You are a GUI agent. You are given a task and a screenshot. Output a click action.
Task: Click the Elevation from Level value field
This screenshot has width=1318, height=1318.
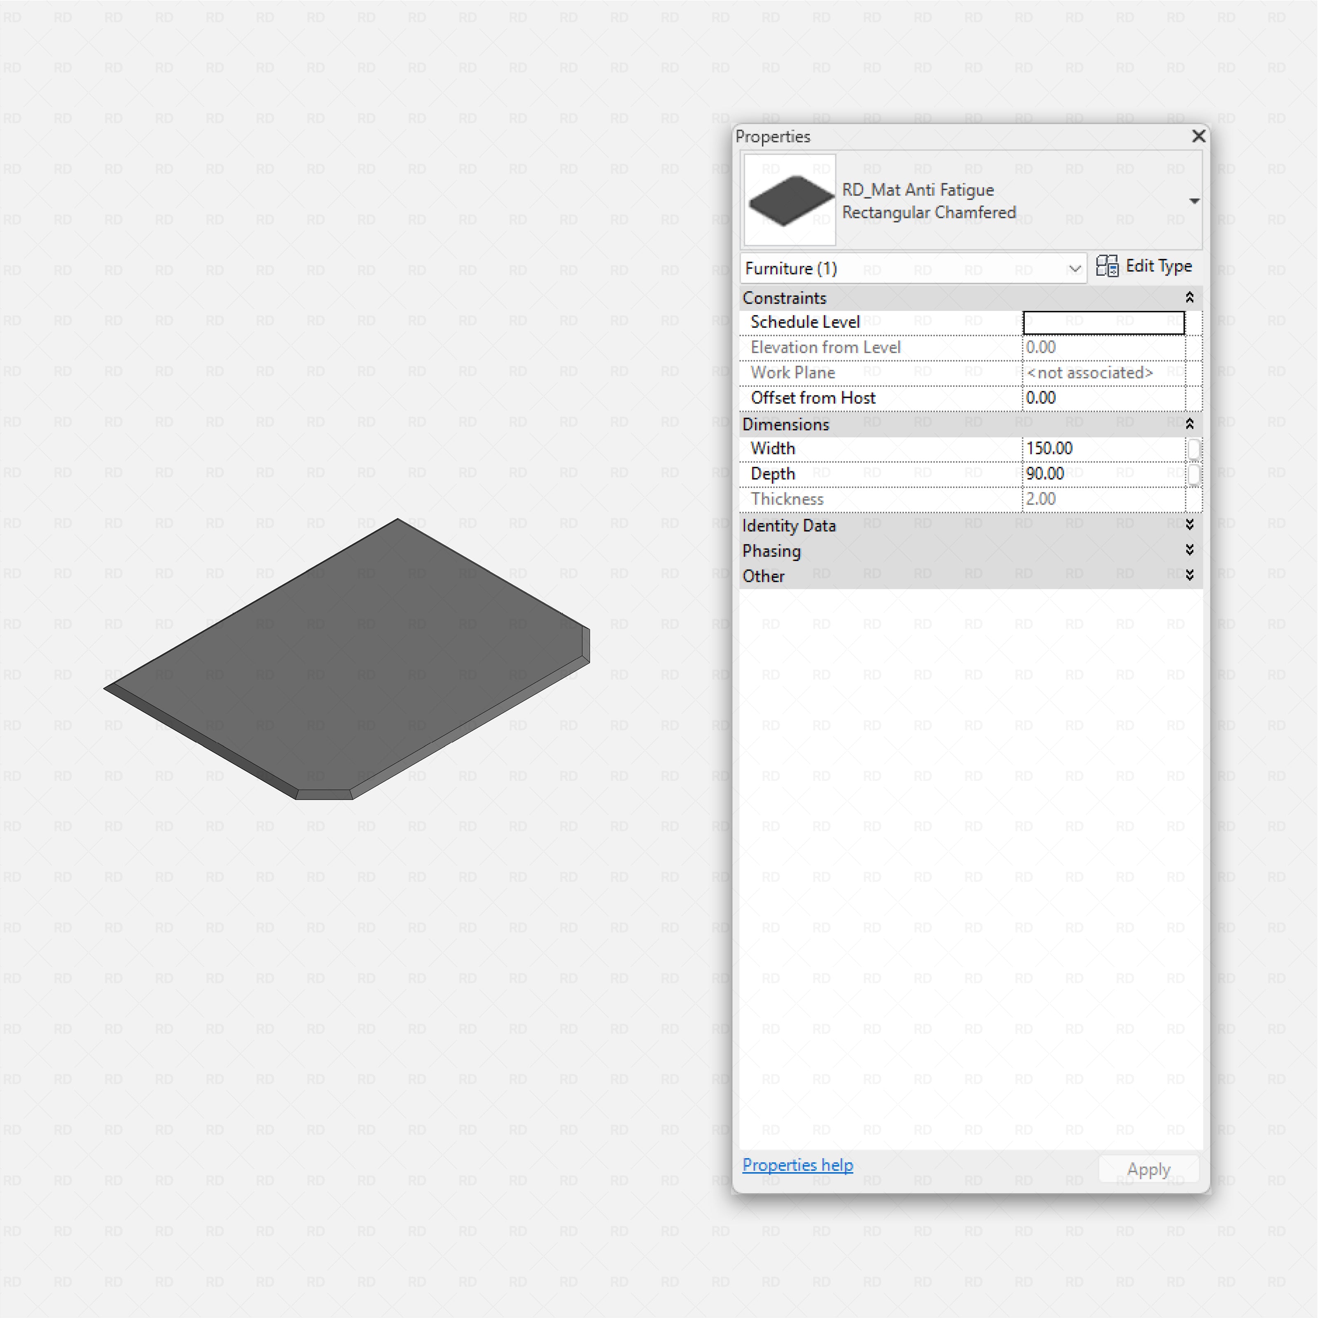(x=1091, y=347)
